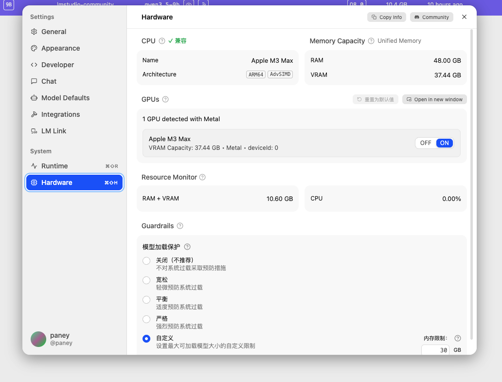
Task: Click the Model Defaults robot icon
Action: pos(34,98)
